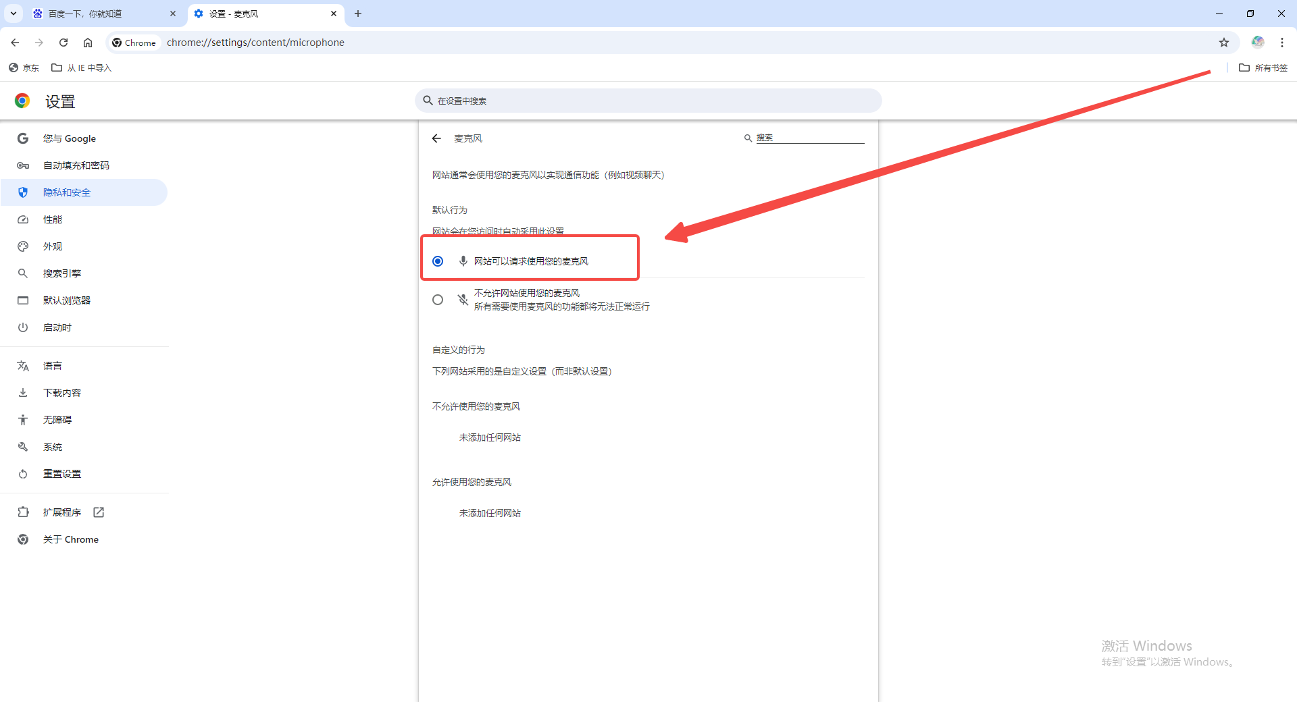1297x702 pixels.
Task: Click the puzzle icon for 扩展程序
Action: [23, 512]
